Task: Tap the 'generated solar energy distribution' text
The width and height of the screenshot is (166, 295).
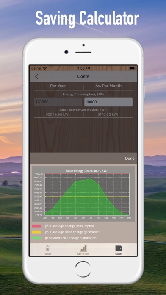Action: 70,238
